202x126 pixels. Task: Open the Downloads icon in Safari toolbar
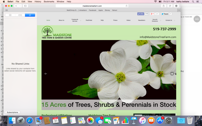pyautogui.click(x=176, y=6)
